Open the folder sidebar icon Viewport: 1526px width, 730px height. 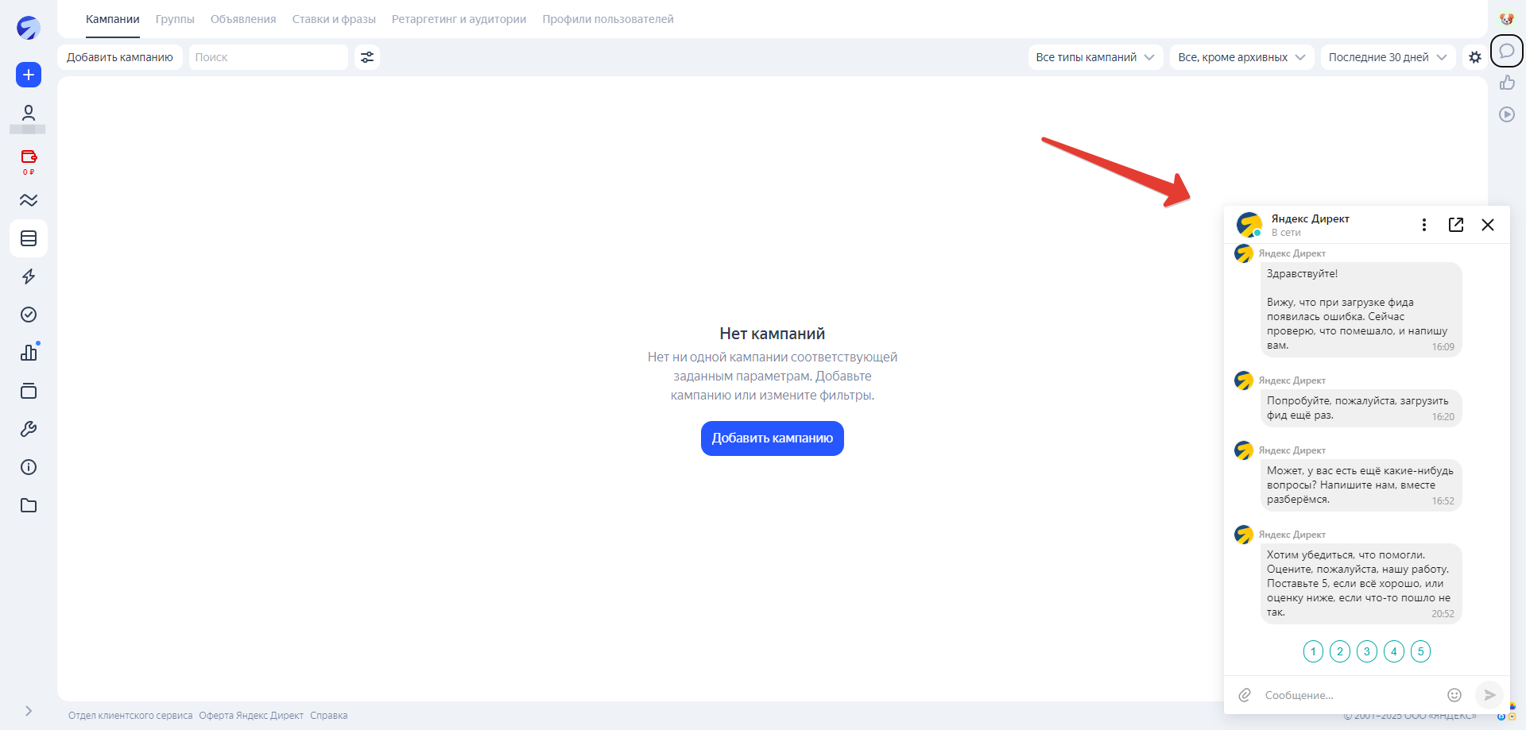(x=29, y=505)
